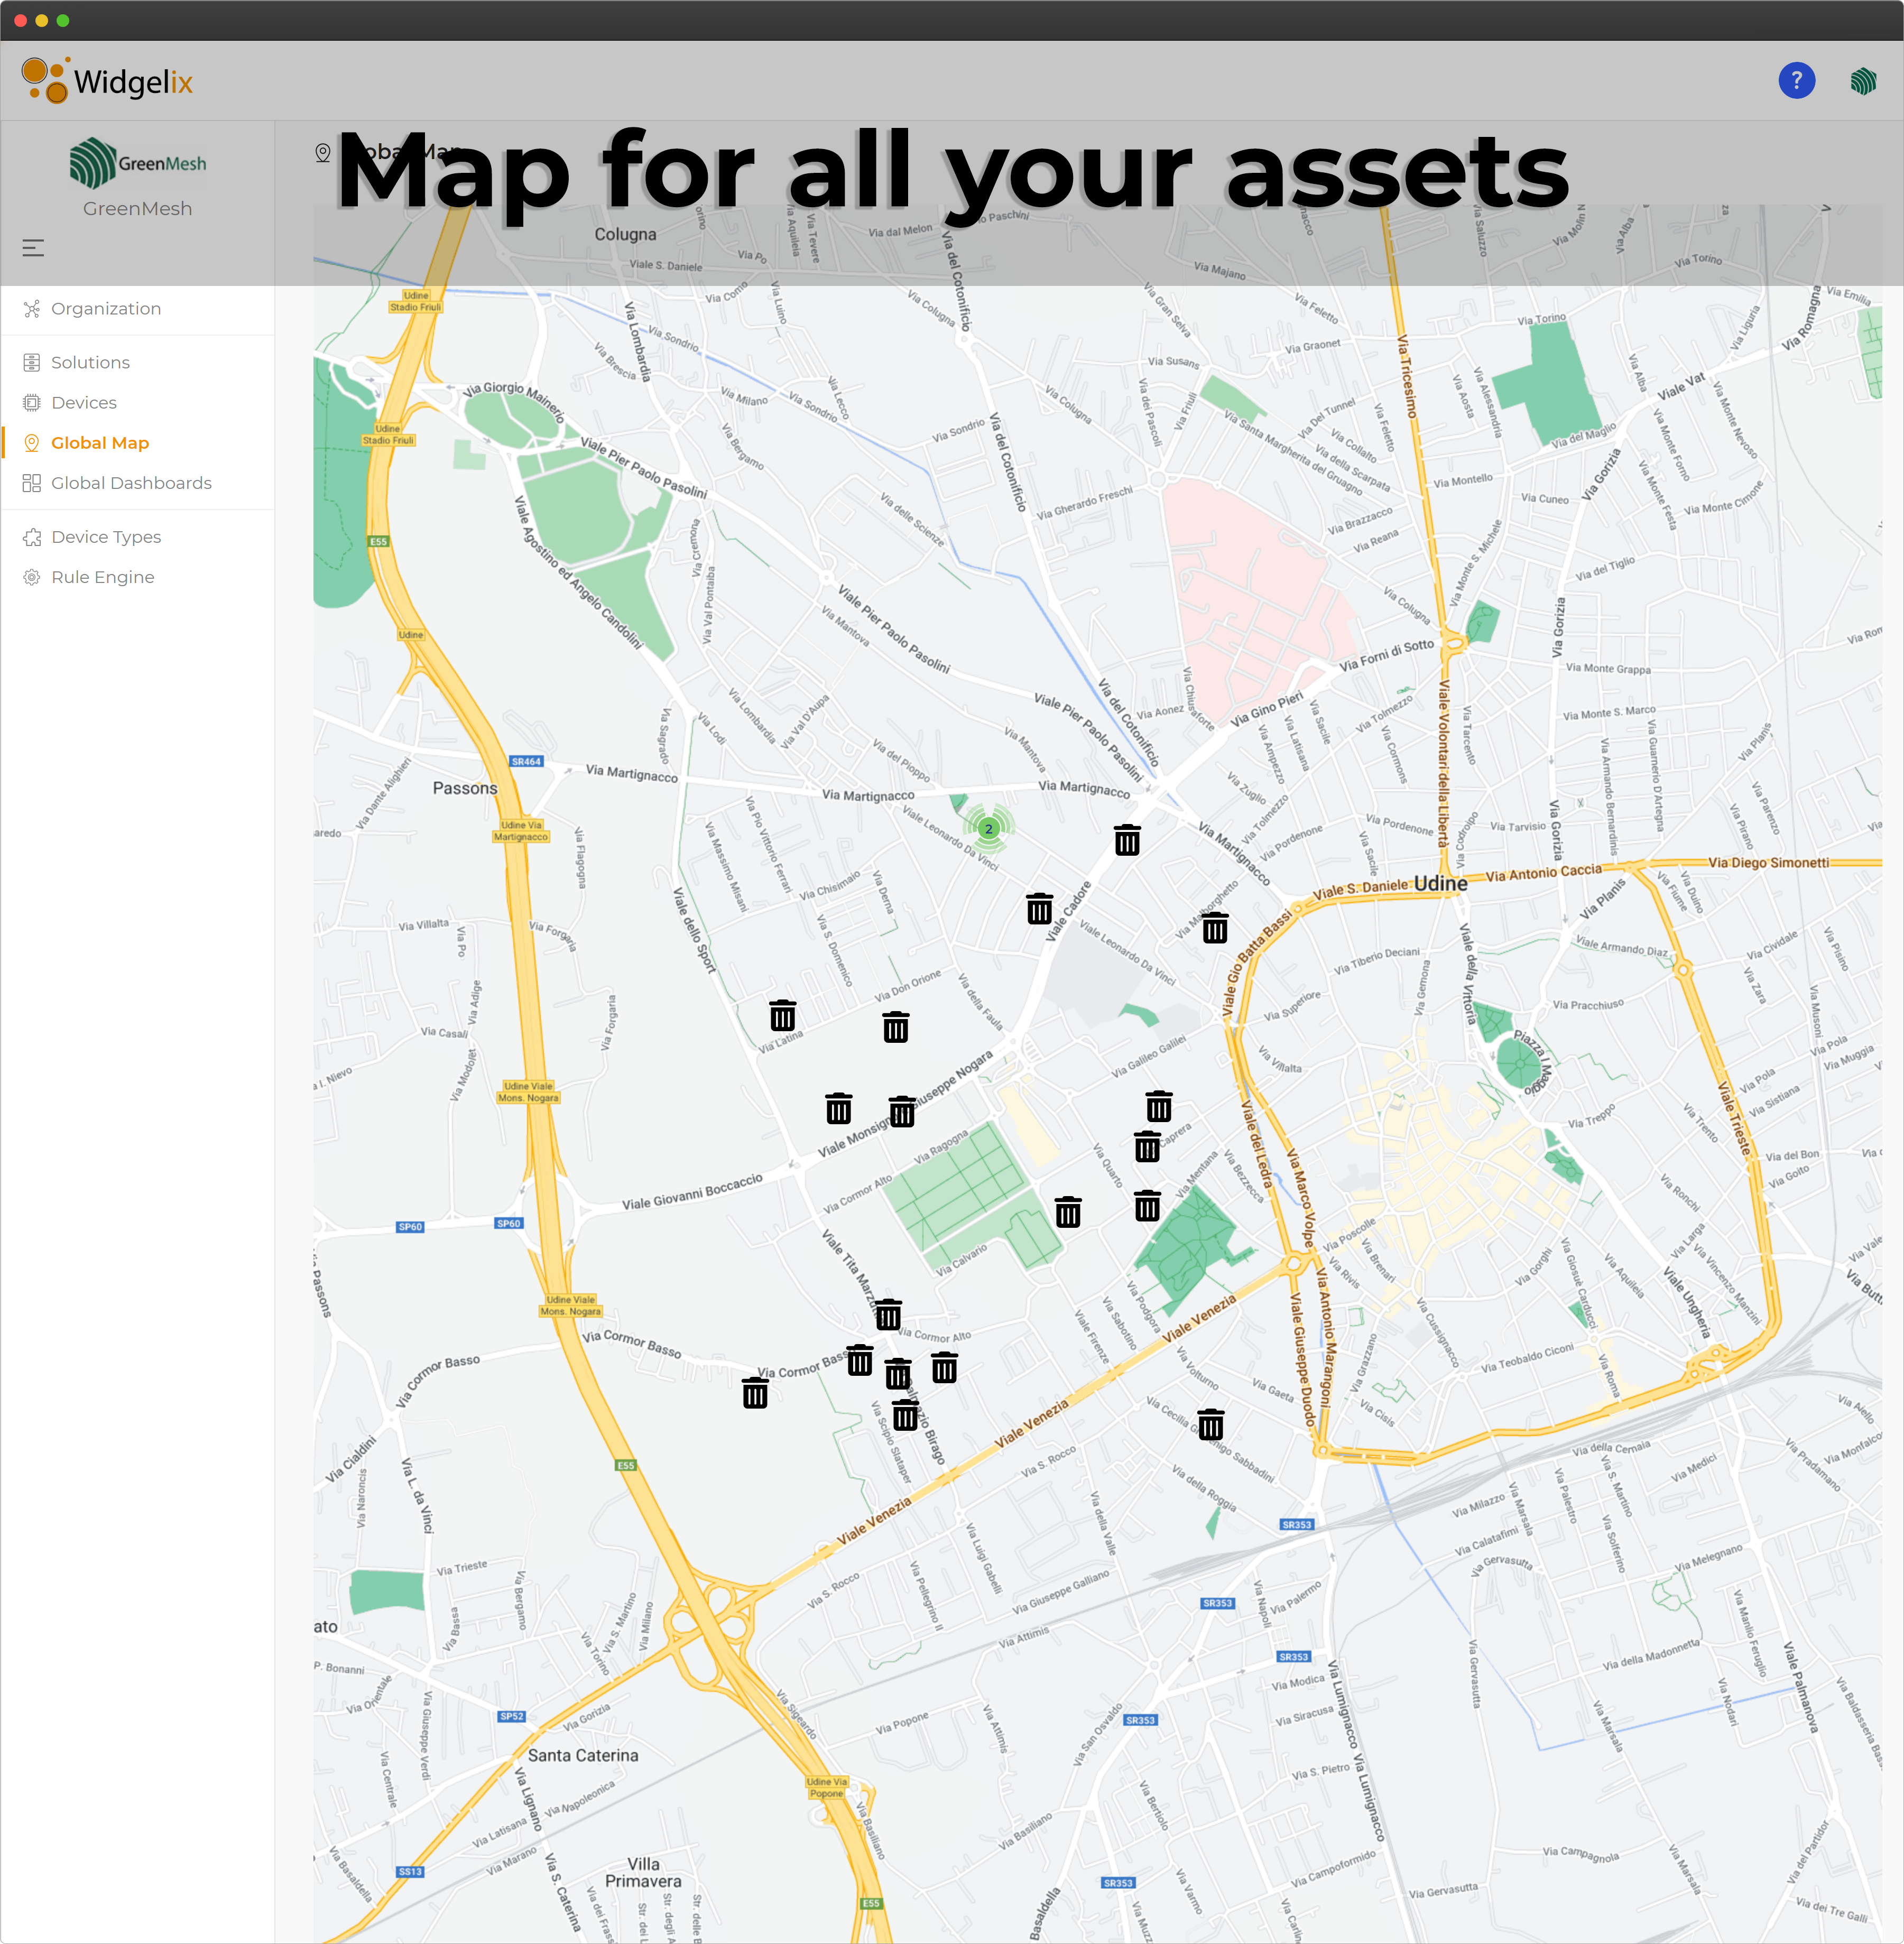Select trash bin marker left of Via Caprera label
The image size is (1904, 1944).
tap(1147, 1146)
